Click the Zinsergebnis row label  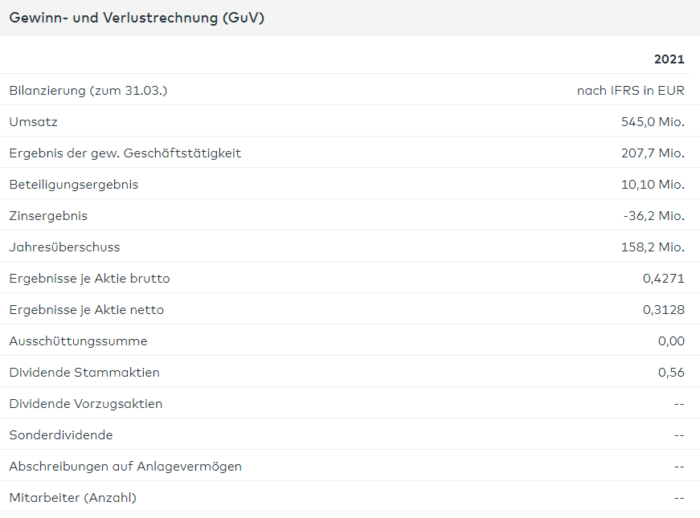click(x=48, y=216)
